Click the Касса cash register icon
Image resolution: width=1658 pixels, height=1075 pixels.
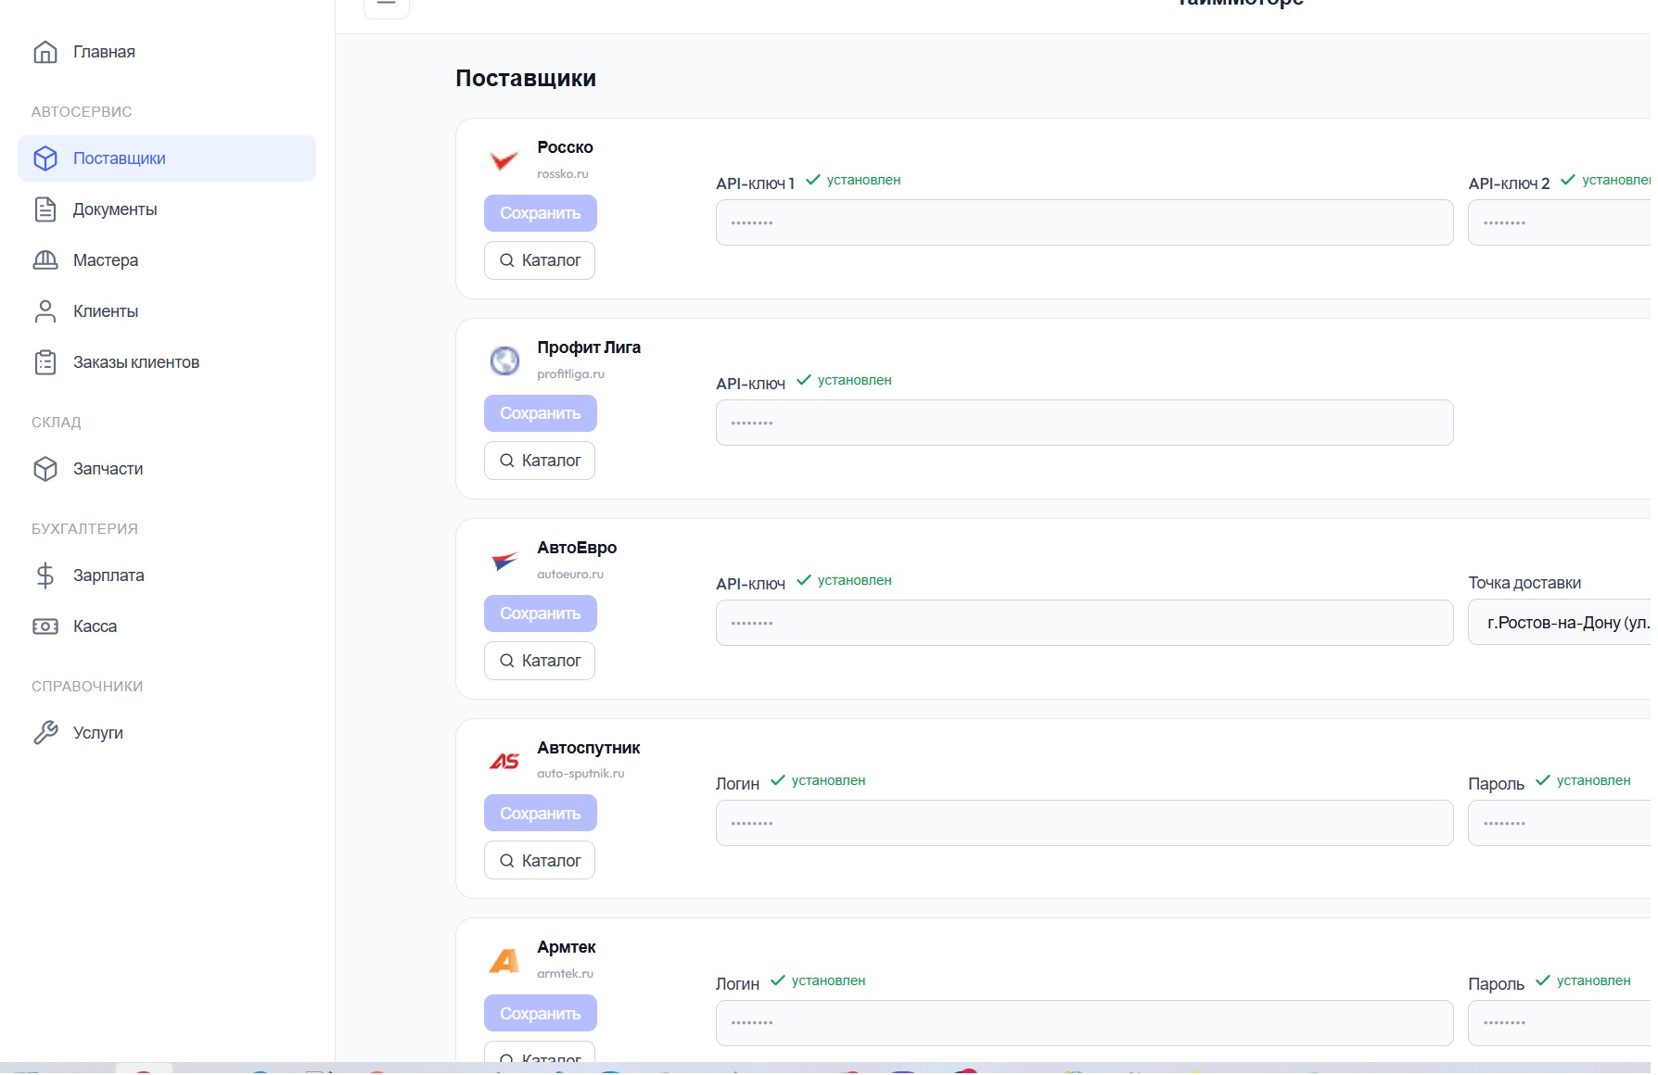pos(45,626)
